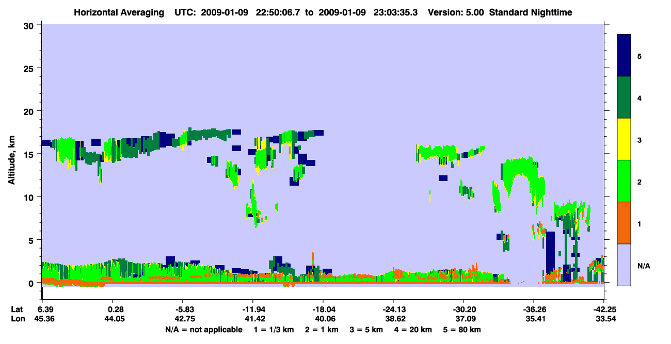Click the colorbar label 'N/A'
This screenshot has height=344, width=671.
pyautogui.click(x=643, y=266)
